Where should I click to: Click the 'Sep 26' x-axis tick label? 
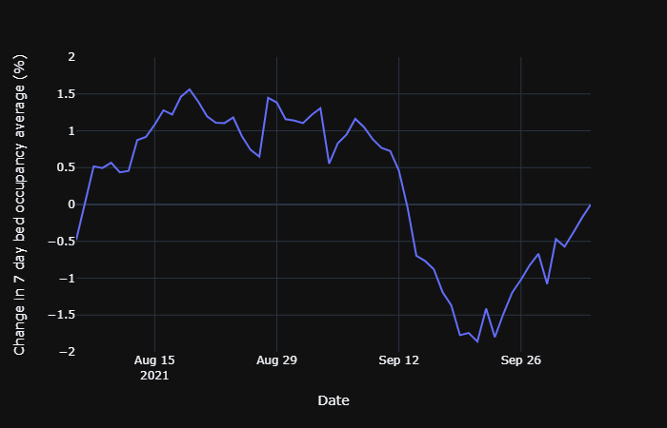coord(520,360)
